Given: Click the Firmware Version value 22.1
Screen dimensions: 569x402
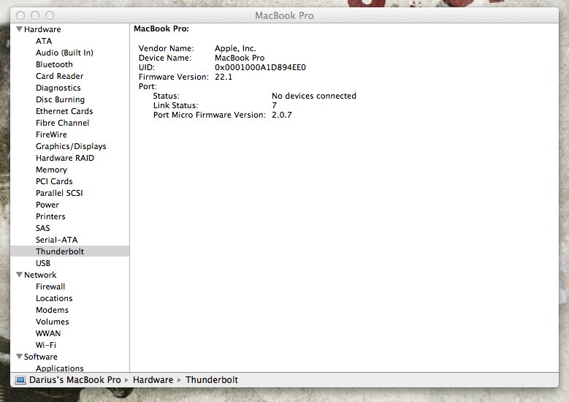Looking at the screenshot, I should [224, 77].
